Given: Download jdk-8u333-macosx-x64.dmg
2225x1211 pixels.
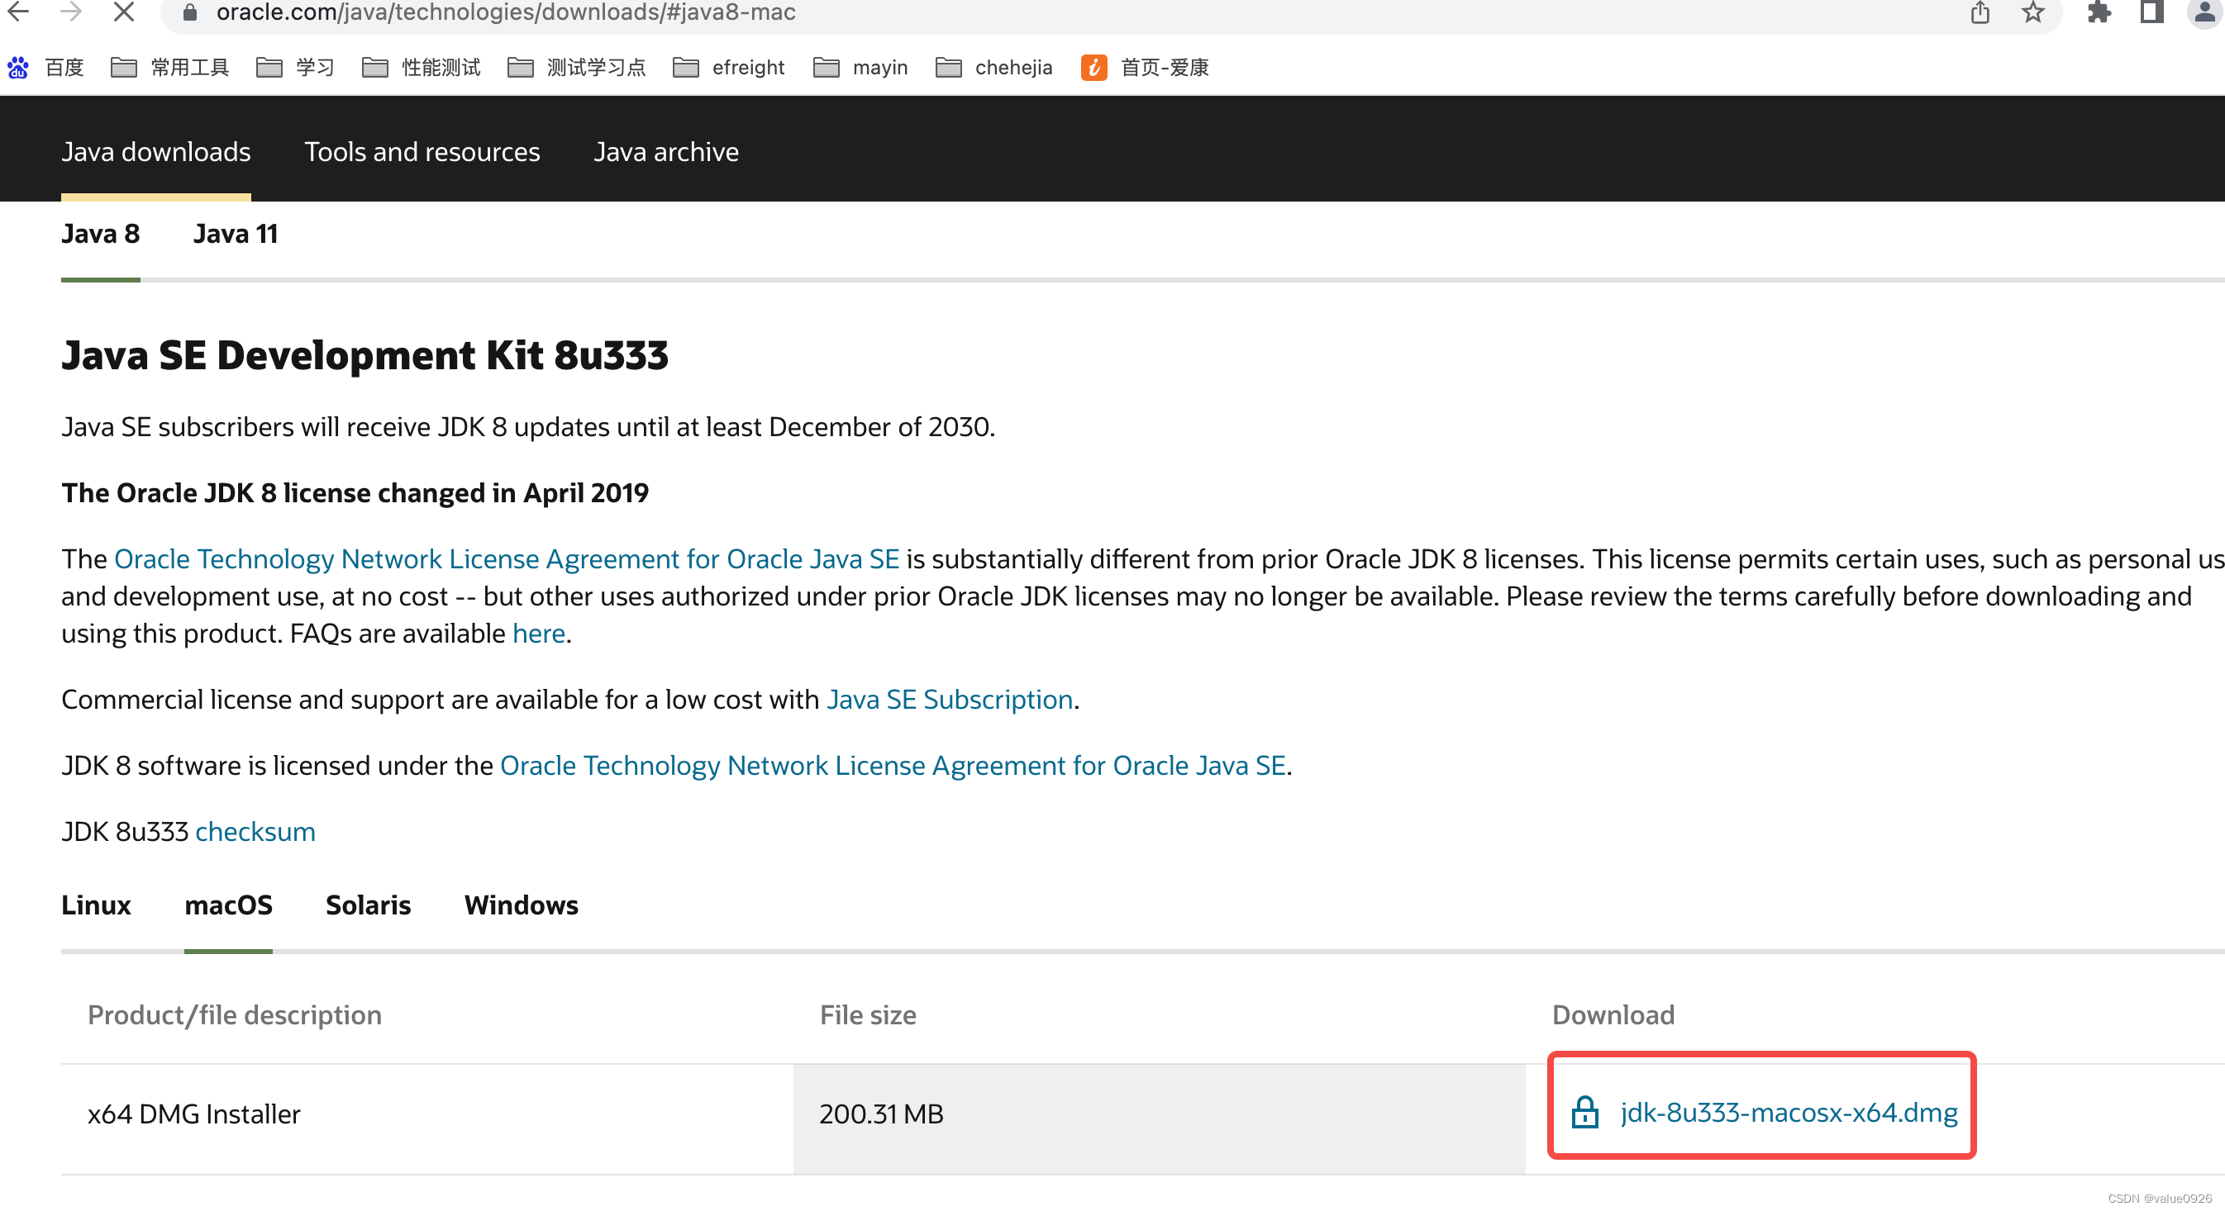Looking at the screenshot, I should tap(1789, 1113).
